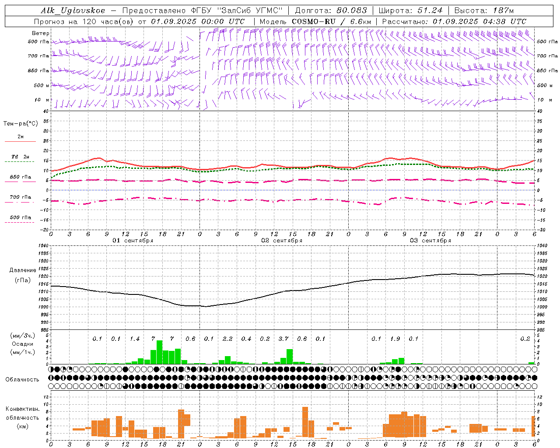Click the 01 сентября date label
The image size is (560, 448).
133,241
